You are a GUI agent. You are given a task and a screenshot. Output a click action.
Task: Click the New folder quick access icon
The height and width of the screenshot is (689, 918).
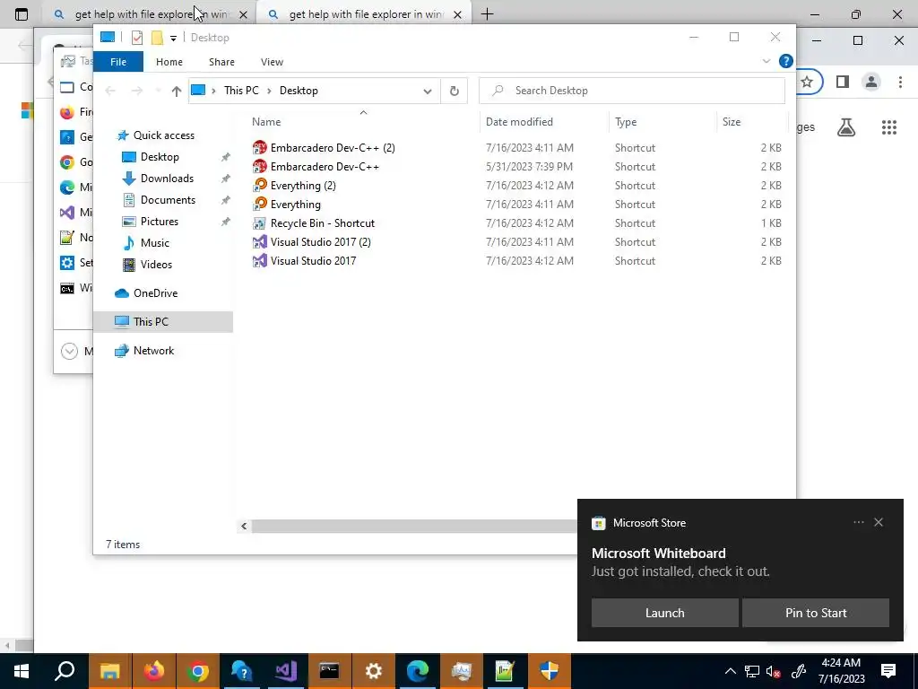click(x=157, y=38)
